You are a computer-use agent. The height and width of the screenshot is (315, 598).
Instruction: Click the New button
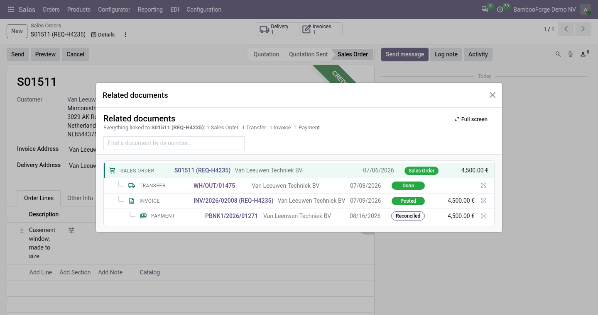click(17, 31)
